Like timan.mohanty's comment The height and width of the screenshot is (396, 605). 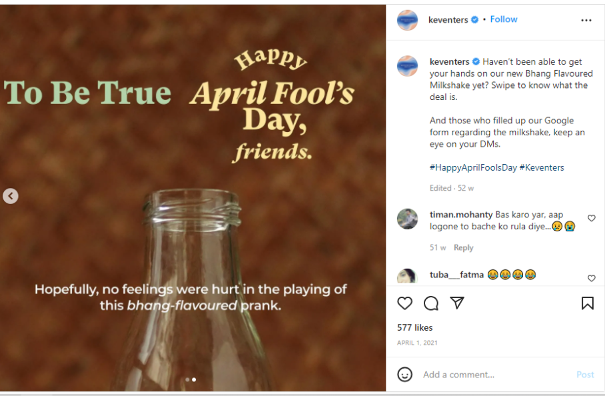[x=591, y=219]
